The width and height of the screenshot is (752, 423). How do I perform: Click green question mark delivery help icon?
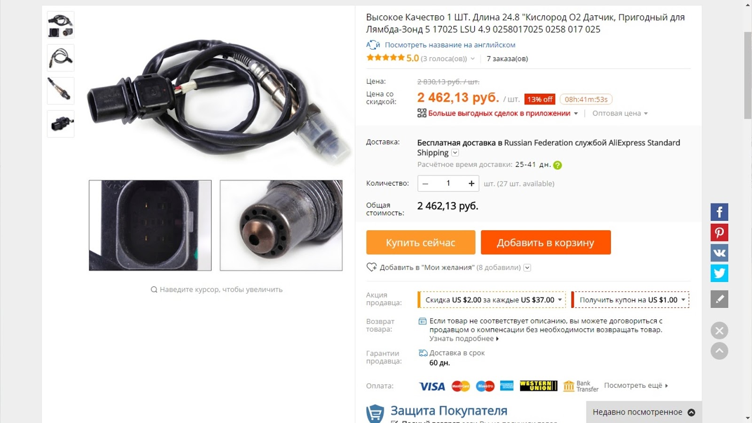pyautogui.click(x=557, y=165)
